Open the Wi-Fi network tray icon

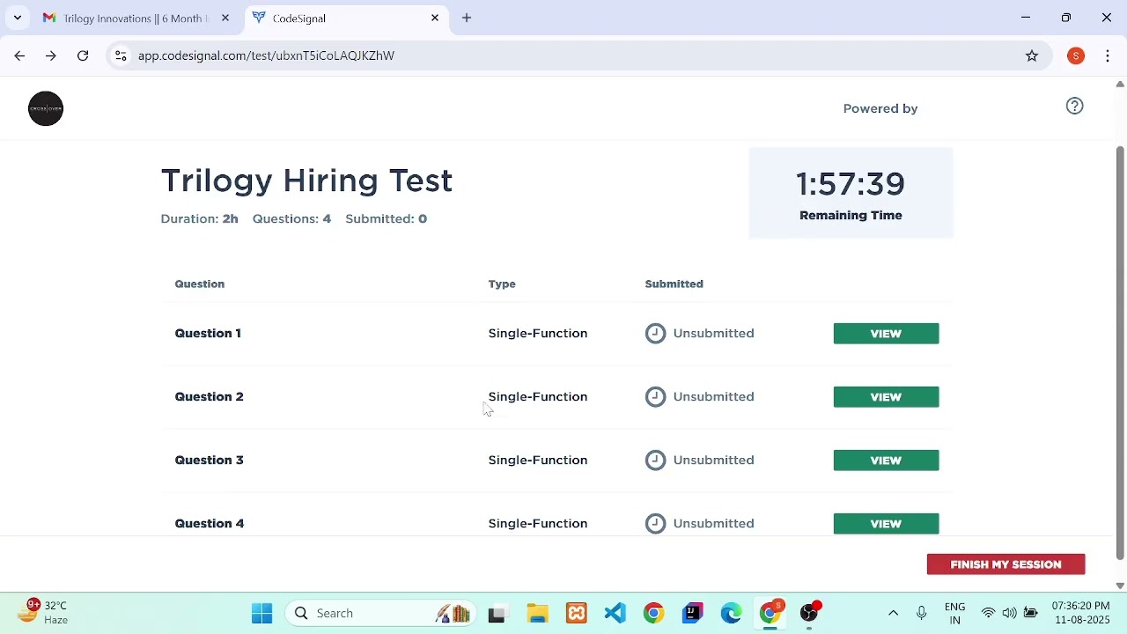coord(989,613)
